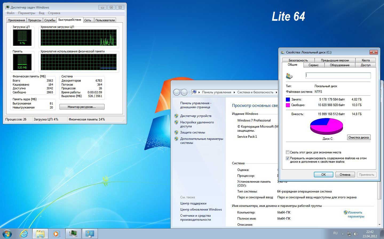The image size is (384, 239).
Task: Click the disk label text field
Action: point(338,76)
